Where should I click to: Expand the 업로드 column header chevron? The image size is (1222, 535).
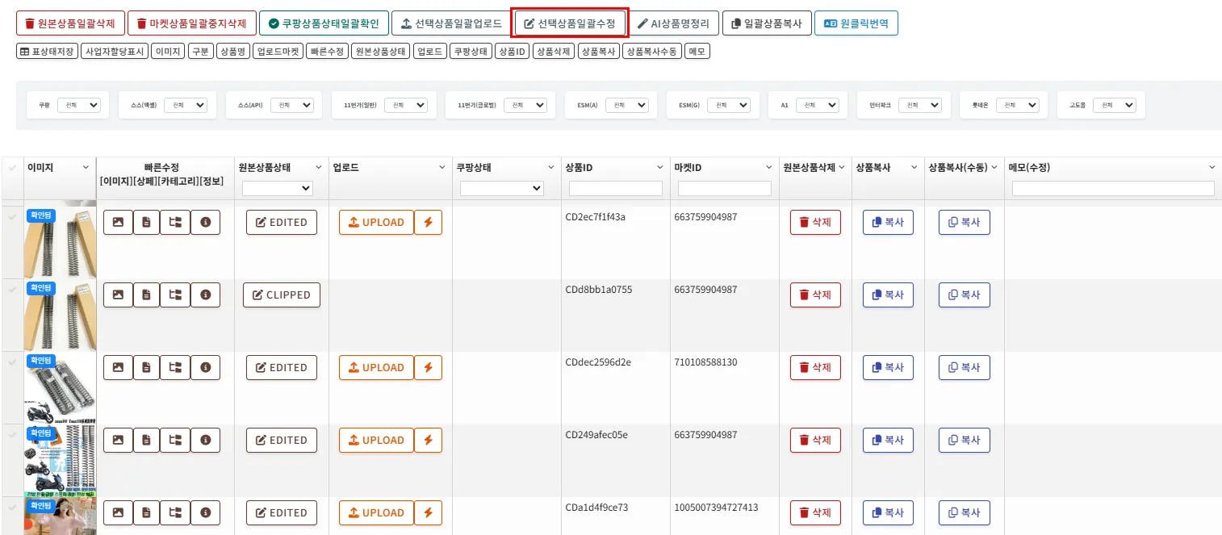[442, 168]
